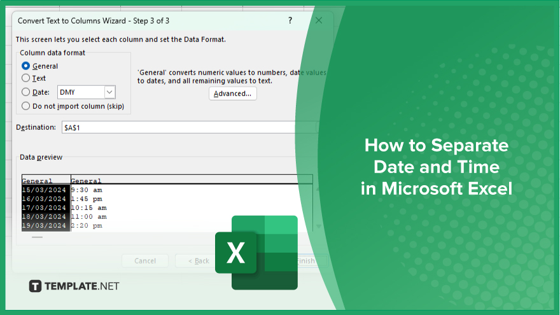Screen dimensions: 560x315
Task: Click the 10:15 am preview value
Action: 89,208
